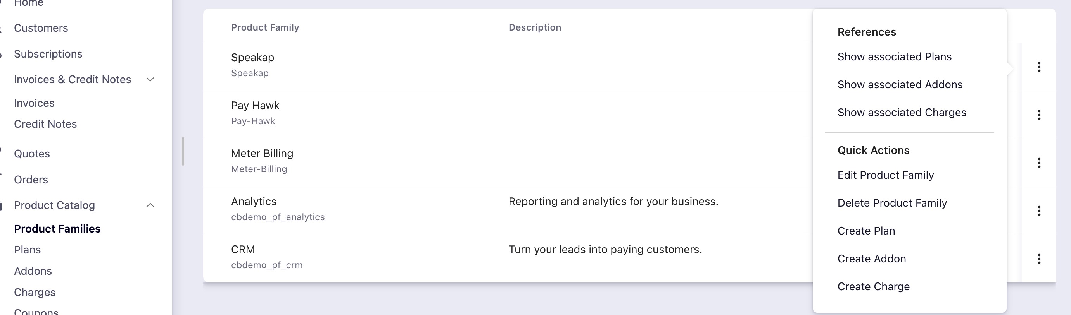
Task: Click the sidebar vertical scrollbar handle
Action: coord(183,151)
